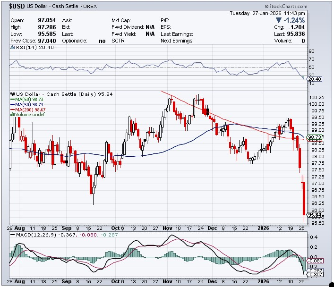Click the Fwd Dividend N/A value
This screenshot has height=287, width=334.
coord(150,27)
